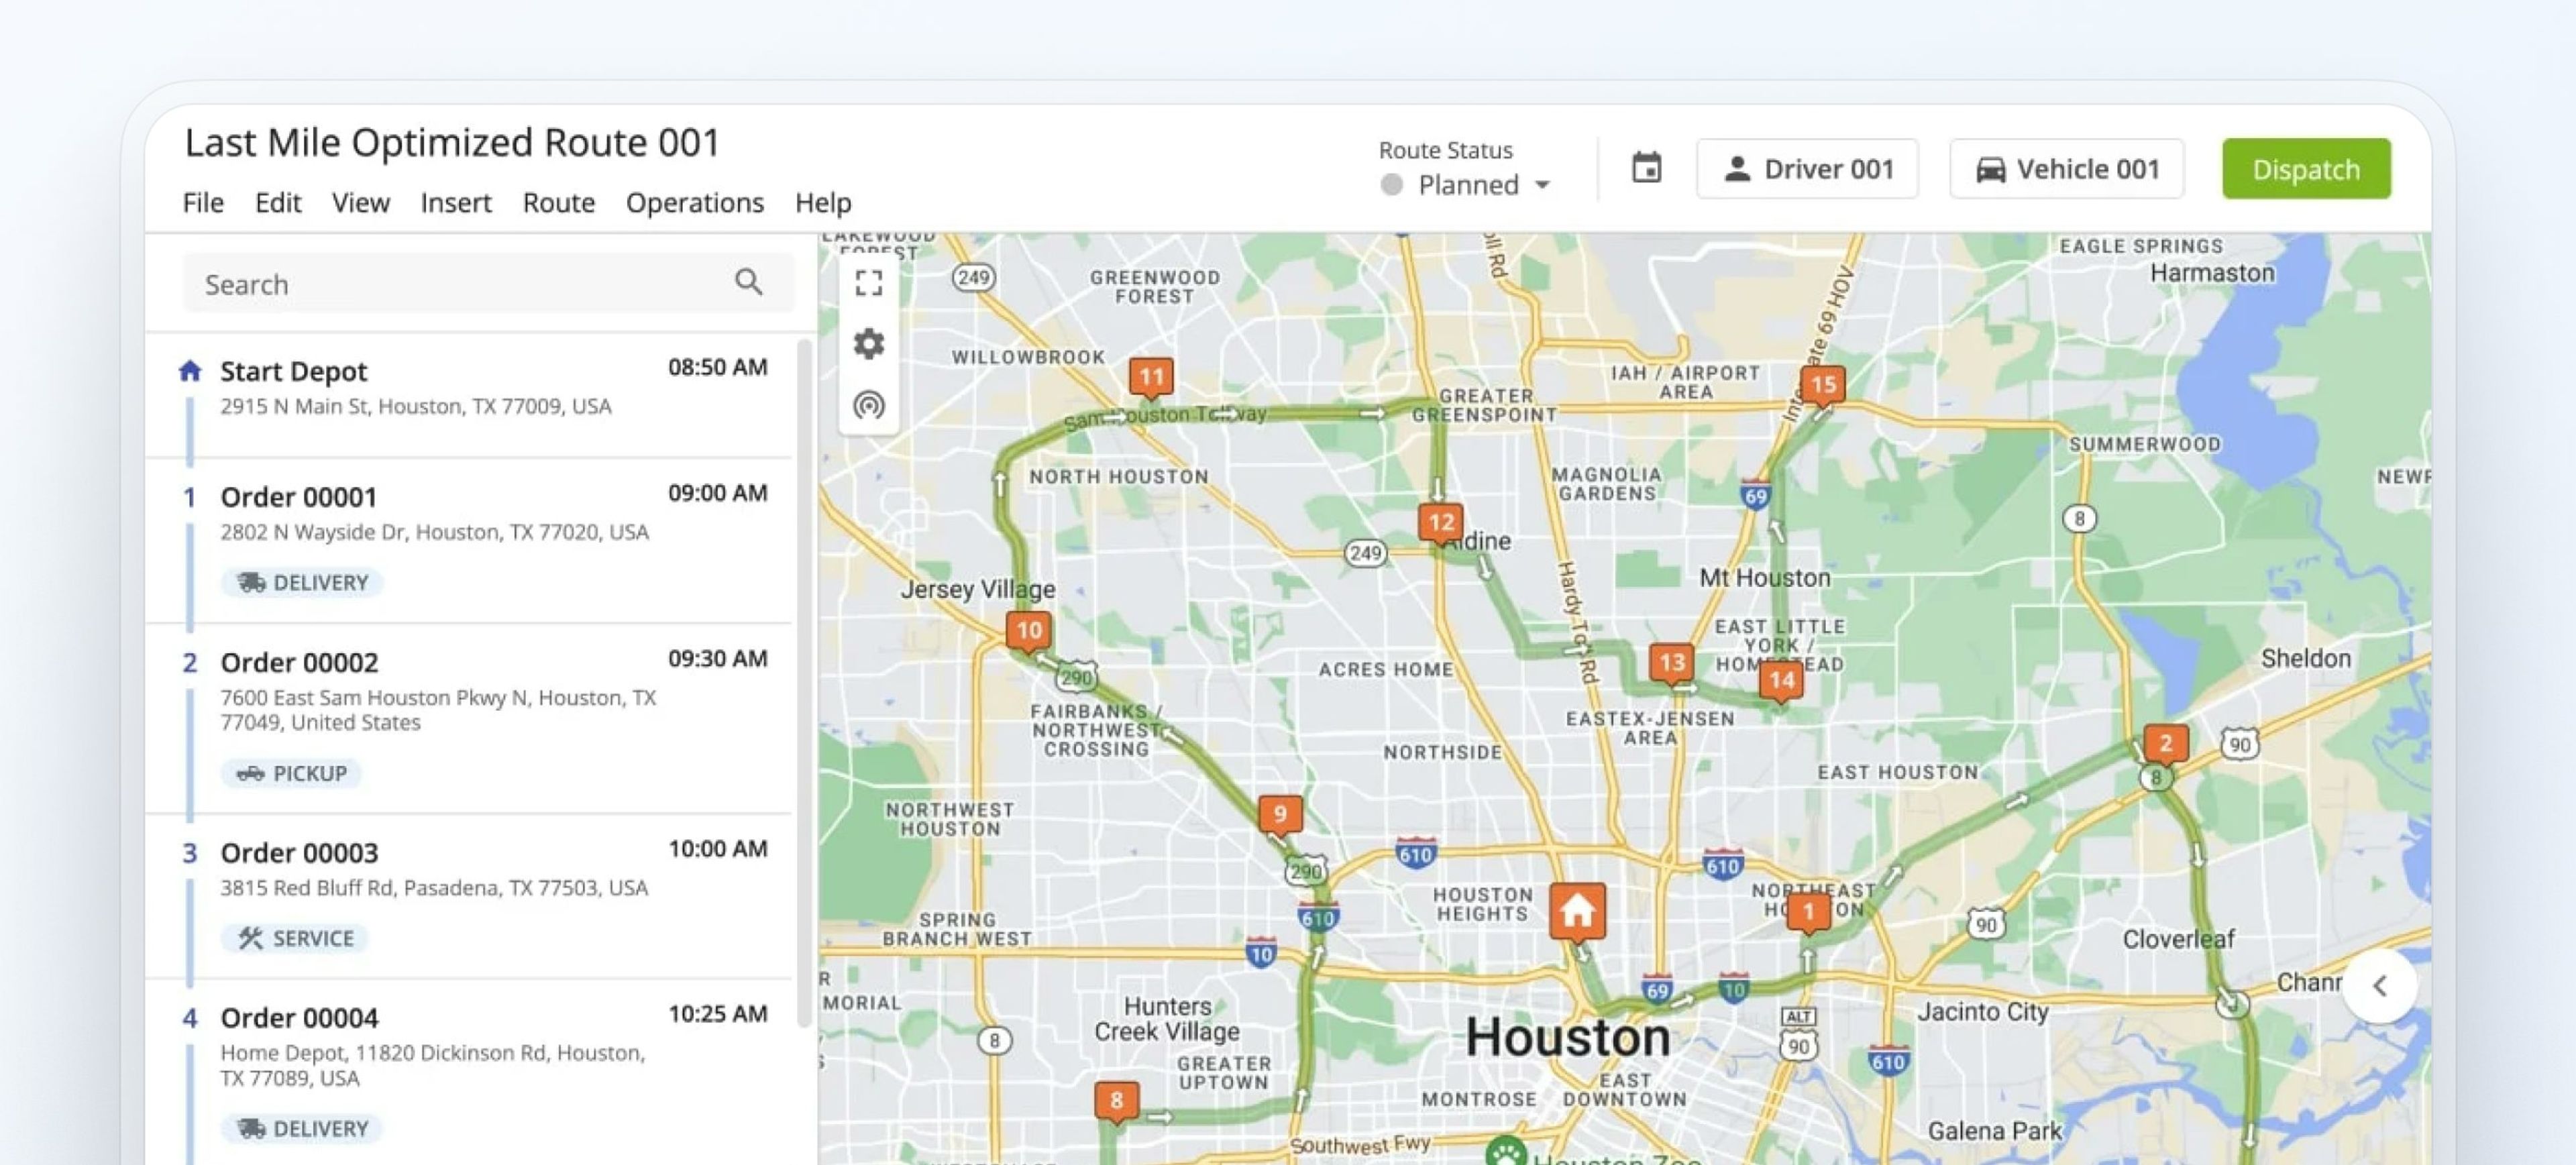Click map marker 2

pos(2165,744)
